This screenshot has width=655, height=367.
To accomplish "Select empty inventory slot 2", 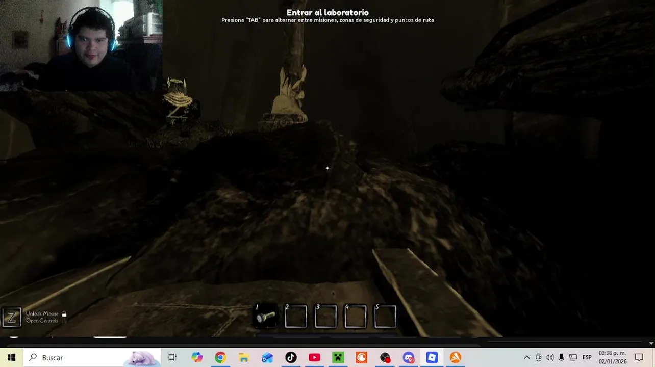I will click(x=296, y=317).
